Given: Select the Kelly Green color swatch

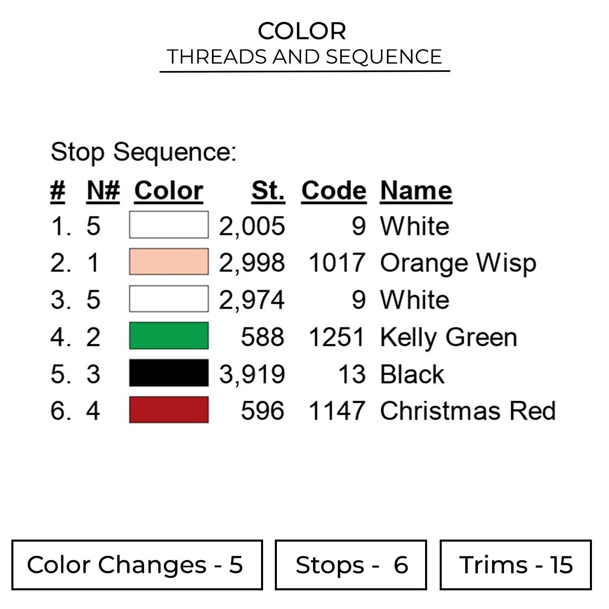Looking at the screenshot, I should coord(169,336).
